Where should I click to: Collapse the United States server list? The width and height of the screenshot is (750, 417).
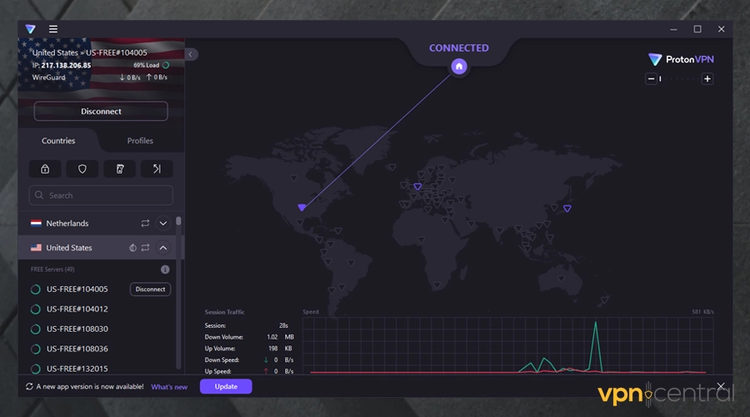click(163, 248)
